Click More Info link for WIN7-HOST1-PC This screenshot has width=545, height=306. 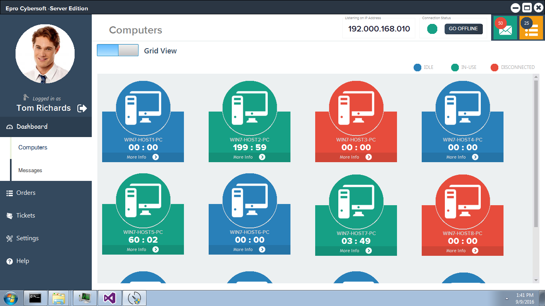pos(136,157)
